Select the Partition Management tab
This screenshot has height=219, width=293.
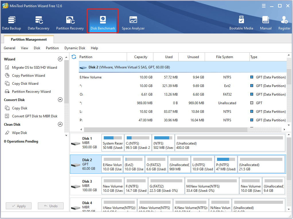tap(29, 40)
